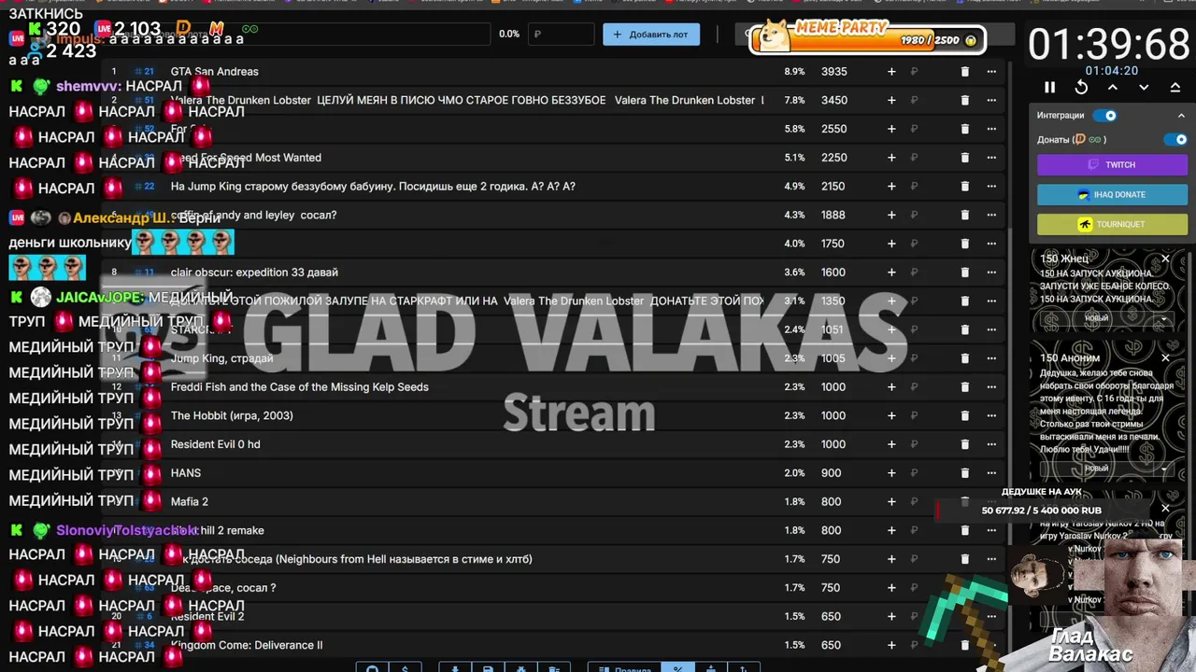Image resolution: width=1196 pixels, height=672 pixels.
Task: Close the ДЕДУШКЕ НА АУК goal widget
Action: (x=1165, y=509)
